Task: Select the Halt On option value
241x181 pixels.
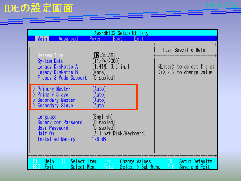Action: point(119,134)
